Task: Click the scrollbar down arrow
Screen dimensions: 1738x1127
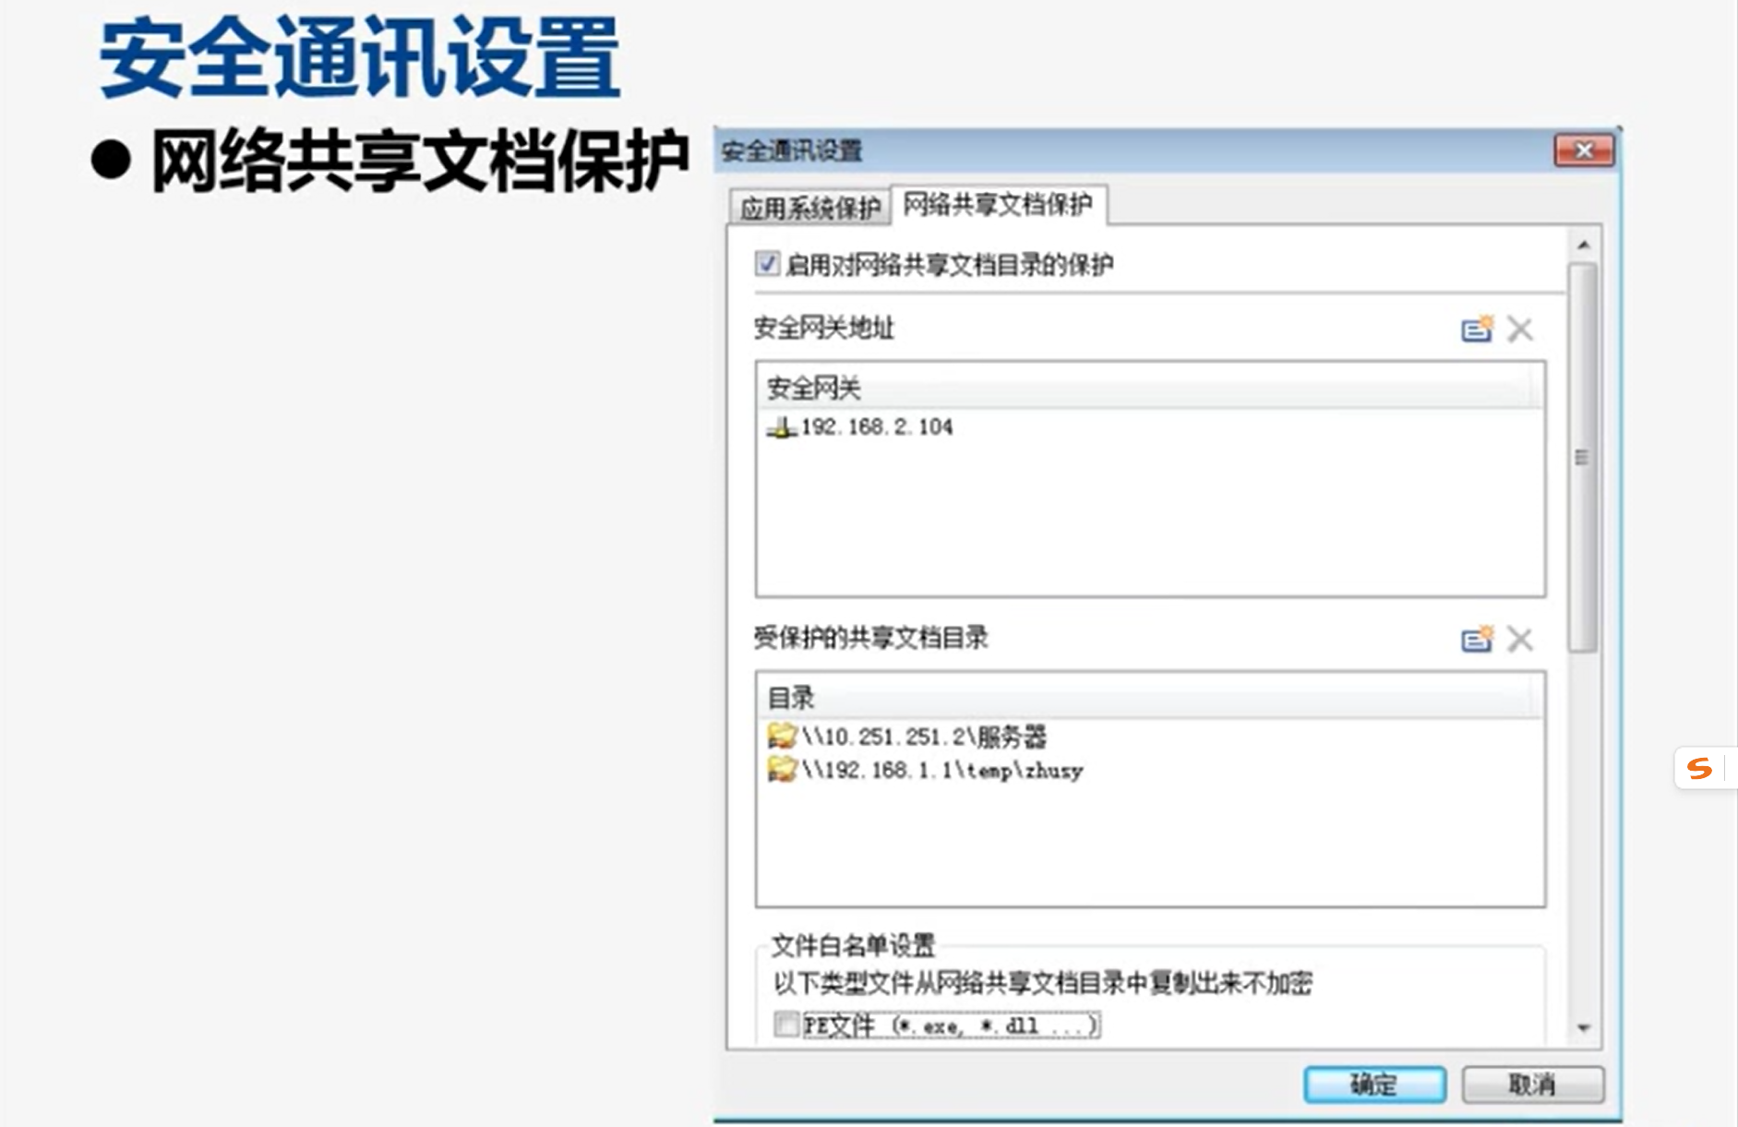Action: [x=1584, y=1027]
